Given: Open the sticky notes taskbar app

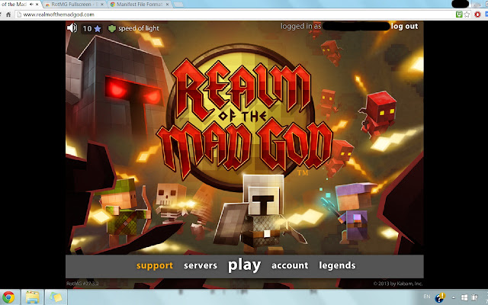Looking at the screenshot, I should 56,297.
